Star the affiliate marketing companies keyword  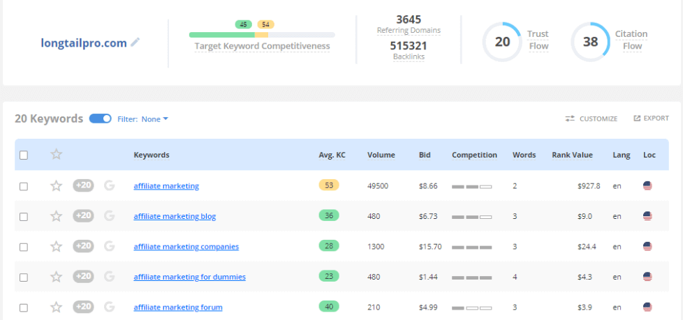pos(57,246)
